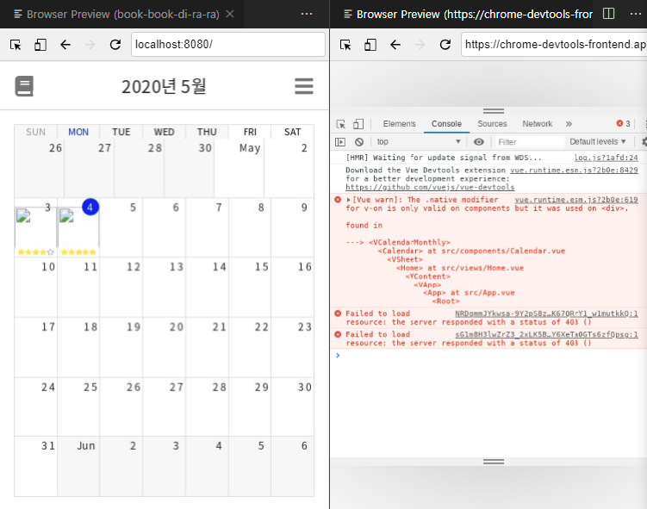This screenshot has height=509, width=647.
Task: Toggle the live expression eye icon
Action: [x=479, y=142]
